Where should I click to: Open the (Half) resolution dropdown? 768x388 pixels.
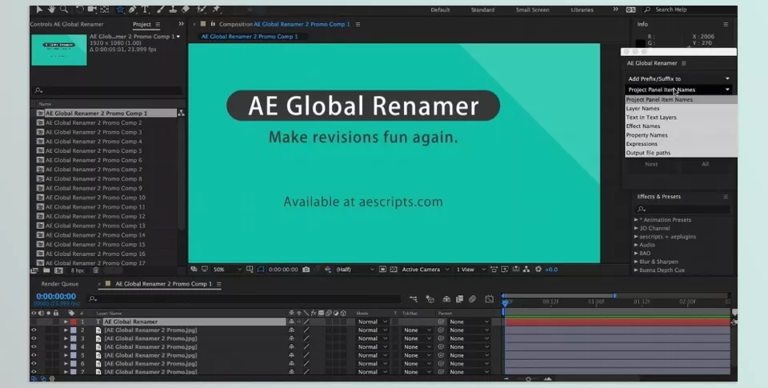[x=355, y=270]
